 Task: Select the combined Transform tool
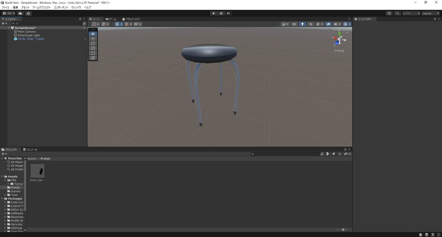[x=93, y=58]
